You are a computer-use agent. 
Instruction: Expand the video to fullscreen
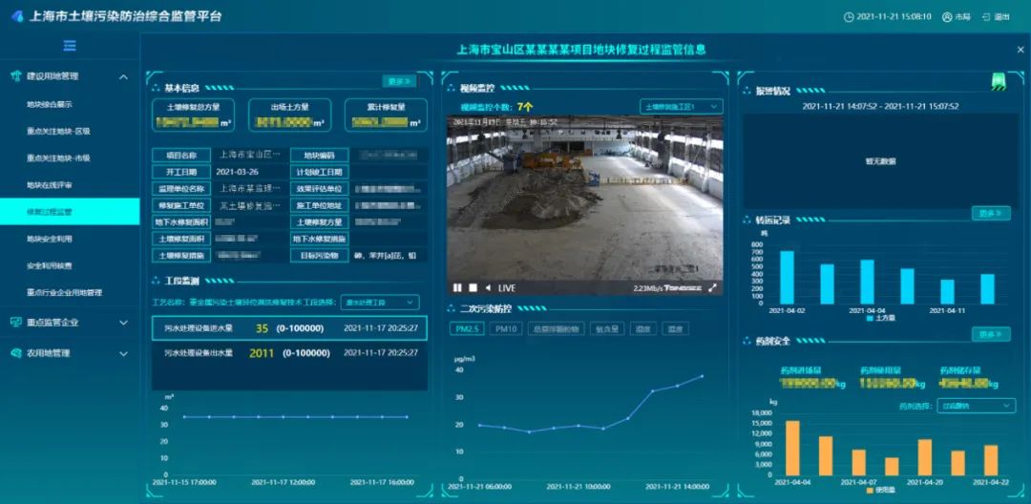click(712, 287)
